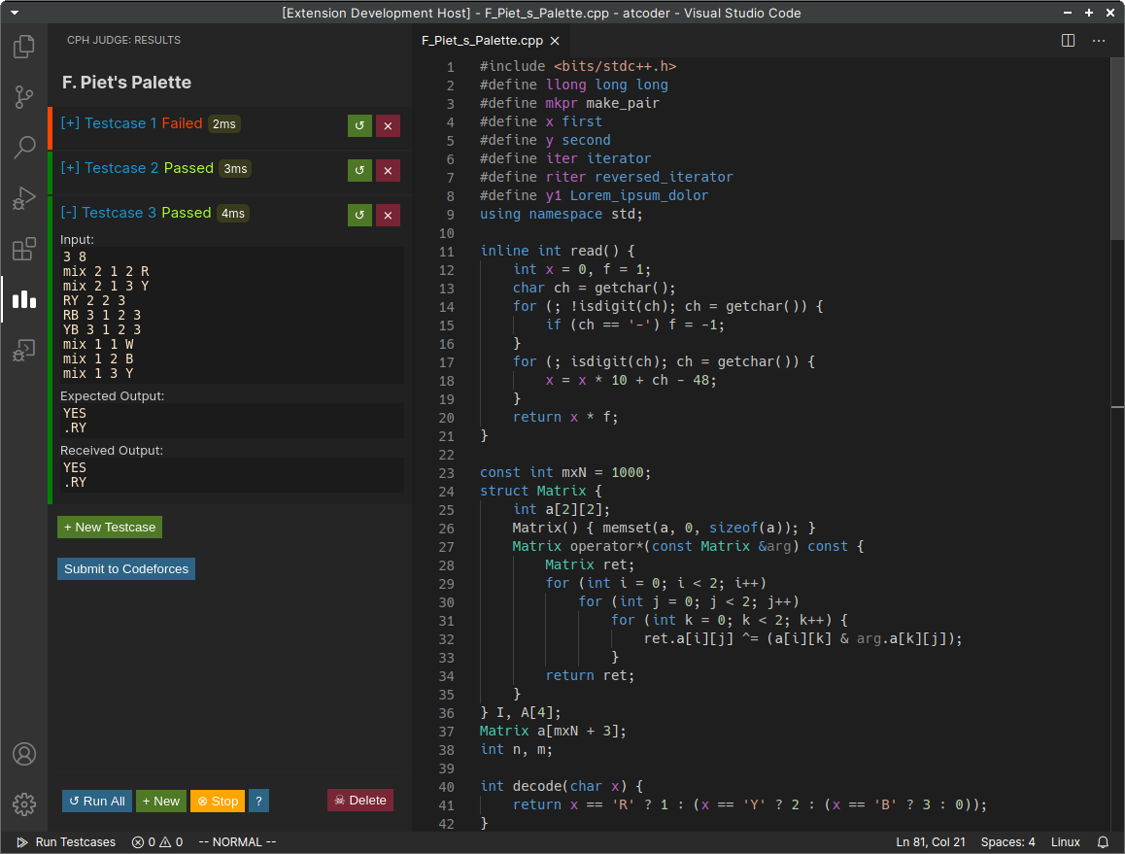Delete Testcase 1 with red X button
This screenshot has height=854, width=1125.
[x=388, y=125]
